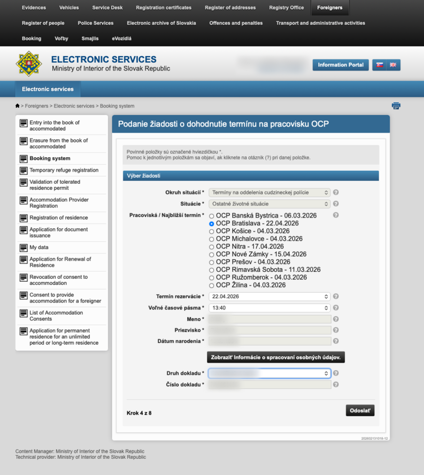Click the Číslo dokladu input field
Screen dimensions: 424x475
[269, 385]
